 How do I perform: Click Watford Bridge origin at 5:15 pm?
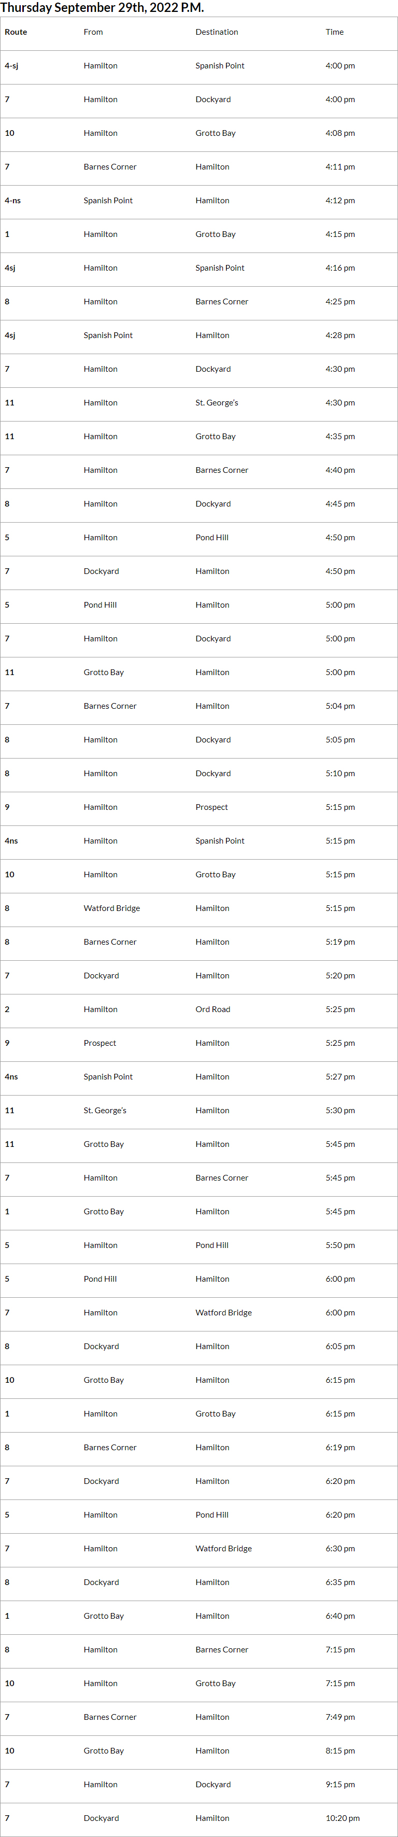click(x=111, y=908)
